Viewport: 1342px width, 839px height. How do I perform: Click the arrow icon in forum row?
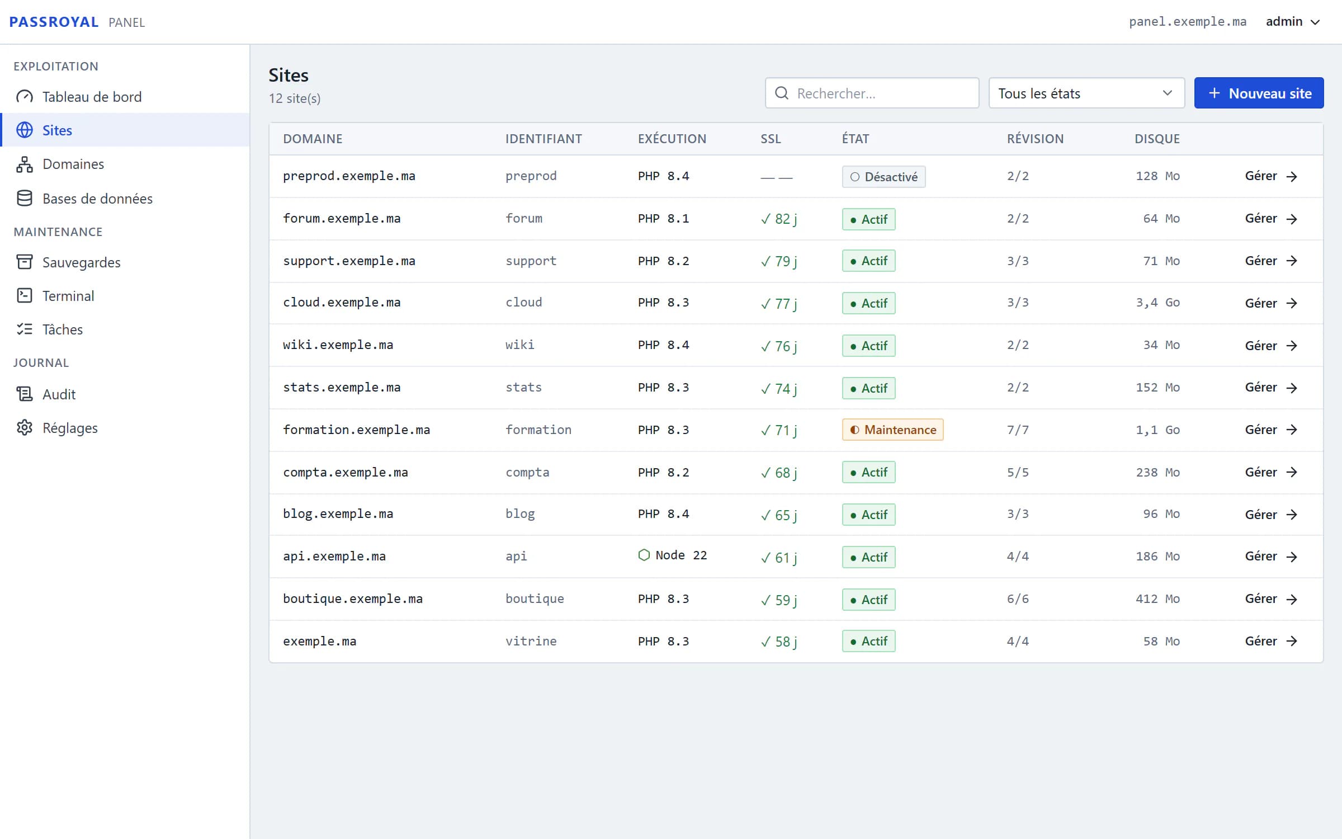tap(1292, 219)
